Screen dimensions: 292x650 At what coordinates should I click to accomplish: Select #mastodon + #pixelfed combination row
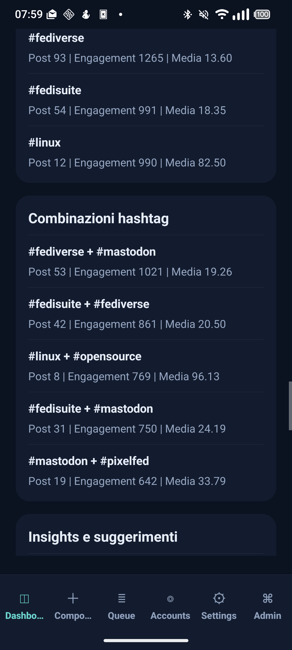click(x=146, y=471)
